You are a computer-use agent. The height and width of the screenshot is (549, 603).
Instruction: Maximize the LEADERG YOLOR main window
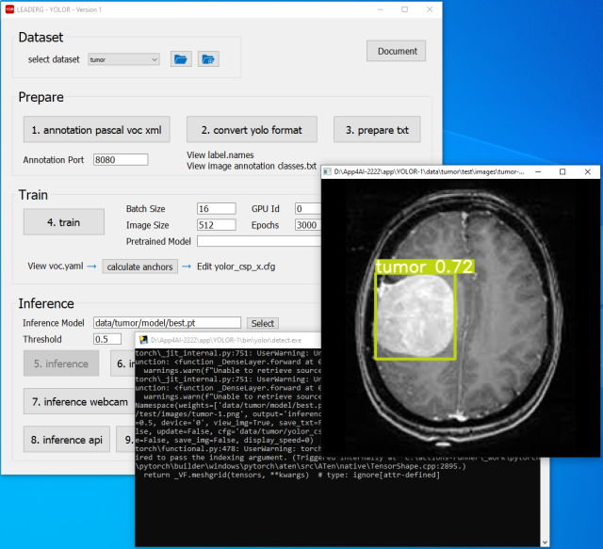pyautogui.click(x=404, y=8)
